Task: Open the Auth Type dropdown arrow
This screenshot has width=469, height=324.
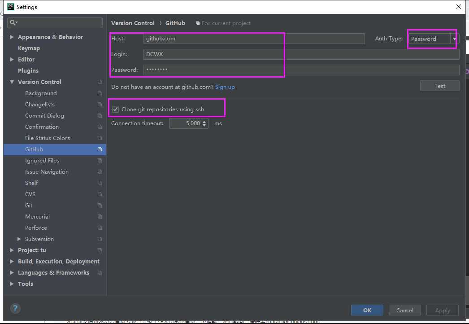Action: tap(454, 39)
